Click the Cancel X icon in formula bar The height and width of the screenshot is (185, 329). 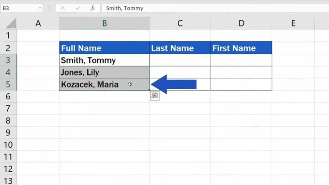tap(63, 8)
